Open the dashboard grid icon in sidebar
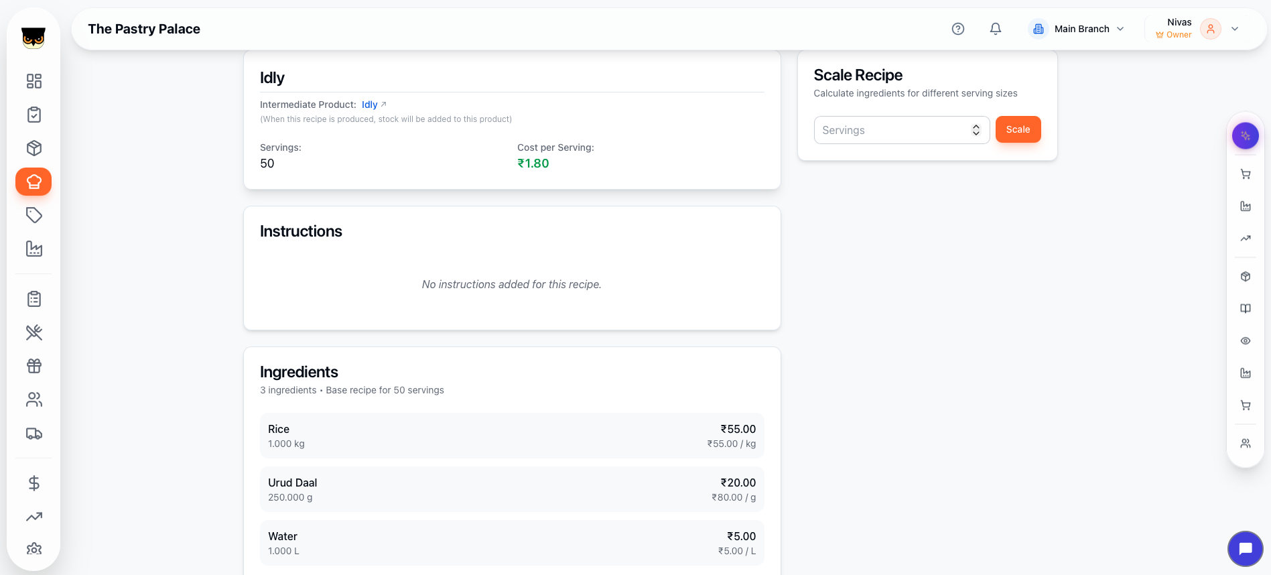The height and width of the screenshot is (575, 1271). (34, 81)
